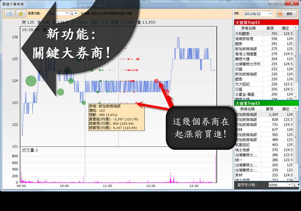Click the 更新 refresh button
This screenshot has width=301, height=211.
(x=287, y=14)
